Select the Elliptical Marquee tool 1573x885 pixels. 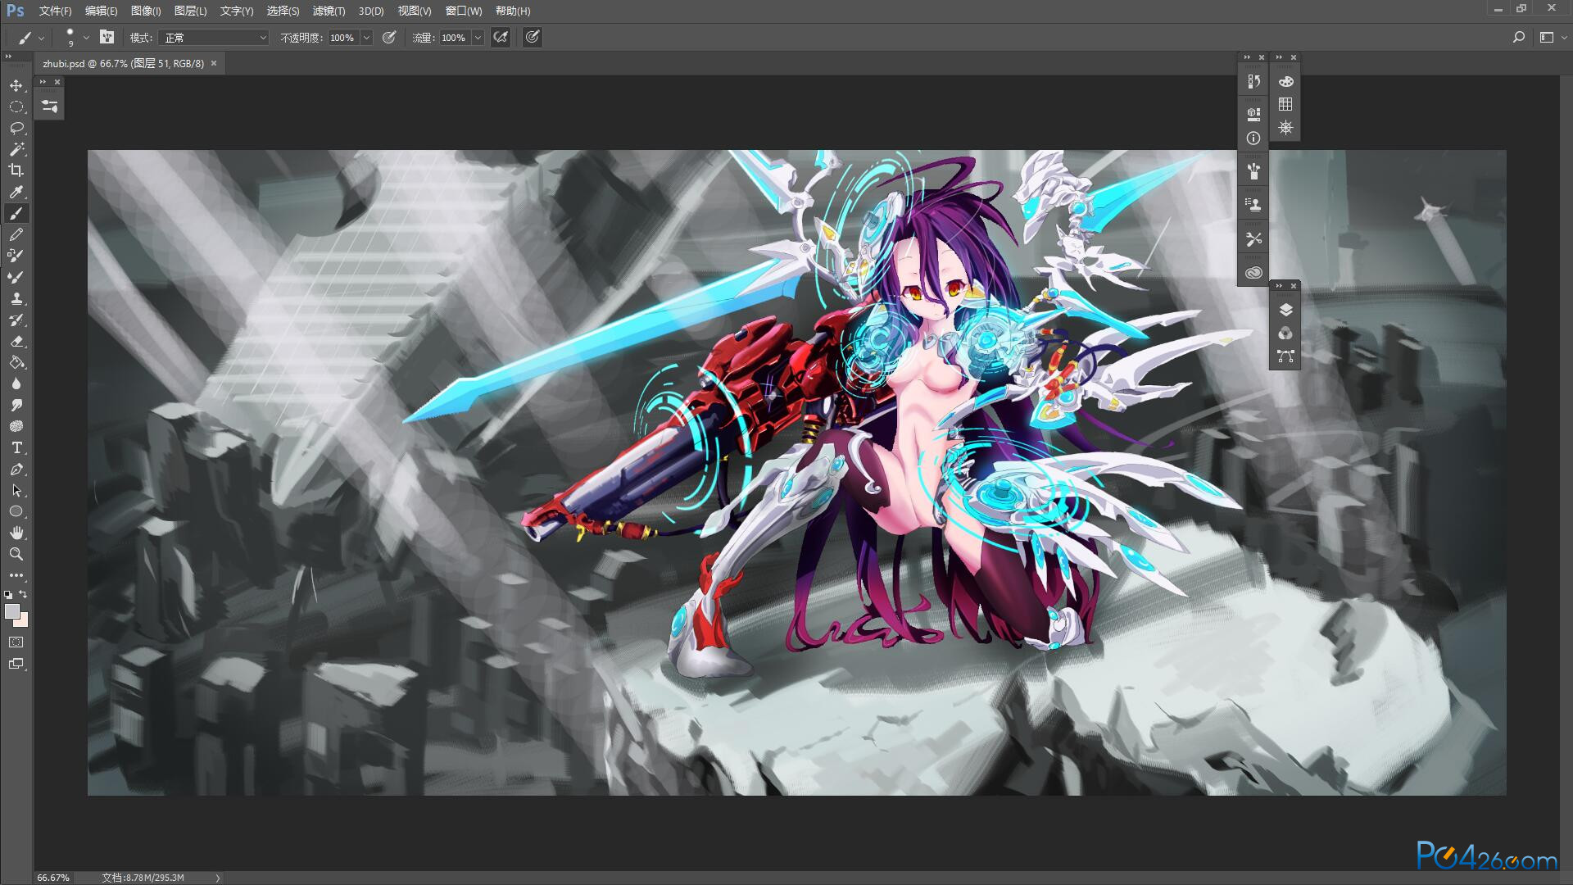[x=16, y=107]
